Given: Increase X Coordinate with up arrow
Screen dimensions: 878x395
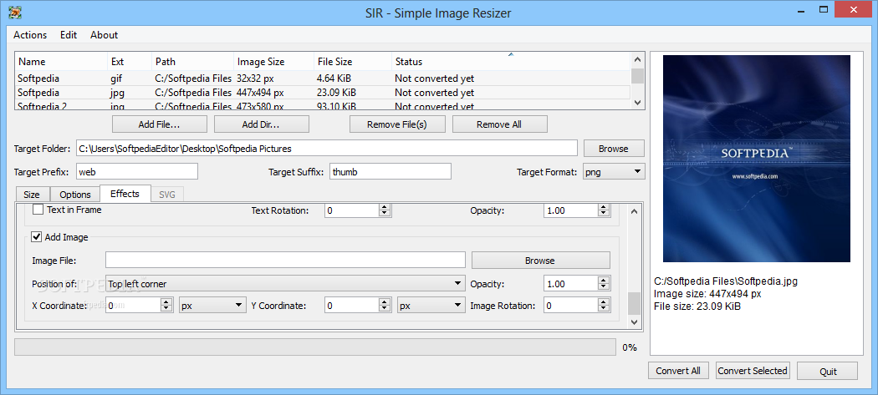Looking at the screenshot, I should pyautogui.click(x=166, y=302).
